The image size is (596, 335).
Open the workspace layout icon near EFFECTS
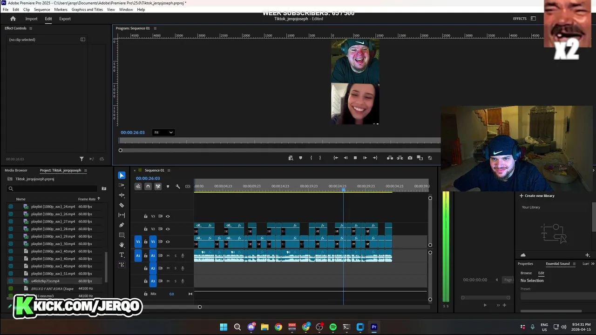(x=533, y=19)
